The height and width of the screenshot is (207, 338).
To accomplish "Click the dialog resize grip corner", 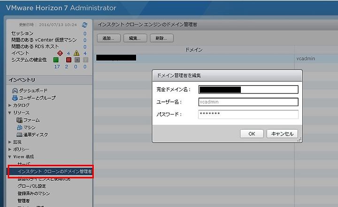I will pos(300,140).
